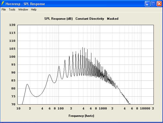
Task: Close the Hornresp SPL Response window
Action: point(159,4)
